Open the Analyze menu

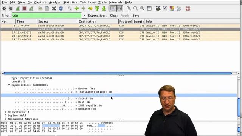click(x=55, y=2)
